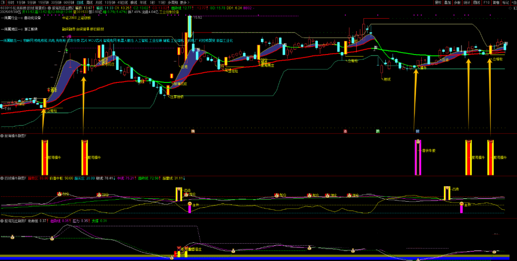Click the diamond icon below top-right toolbar
Image resolution: width=517 pixels, height=261 pixels.
[x=509, y=8]
